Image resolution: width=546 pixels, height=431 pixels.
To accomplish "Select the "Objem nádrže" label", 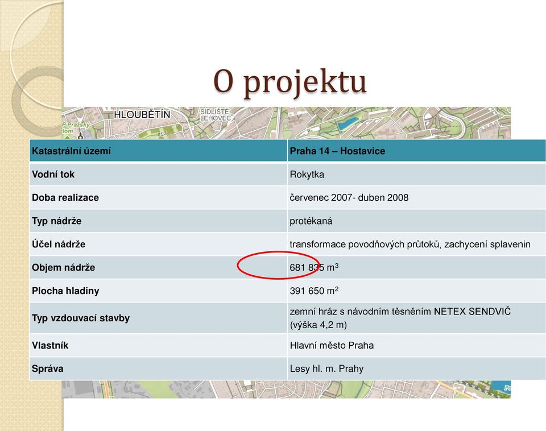I will [63, 267].
